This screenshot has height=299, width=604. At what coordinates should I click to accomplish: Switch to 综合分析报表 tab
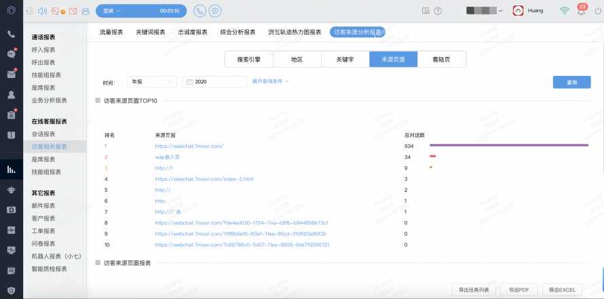point(238,33)
